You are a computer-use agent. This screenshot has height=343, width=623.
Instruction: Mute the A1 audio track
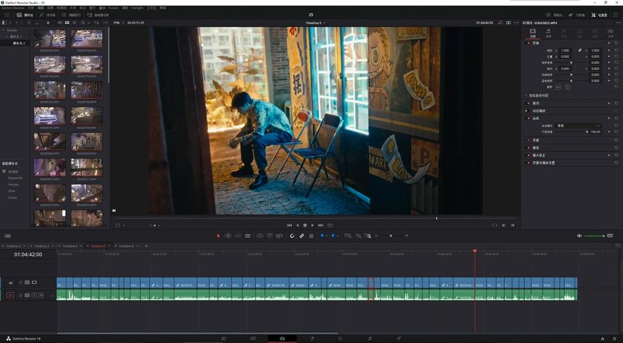pyautogui.click(x=41, y=295)
